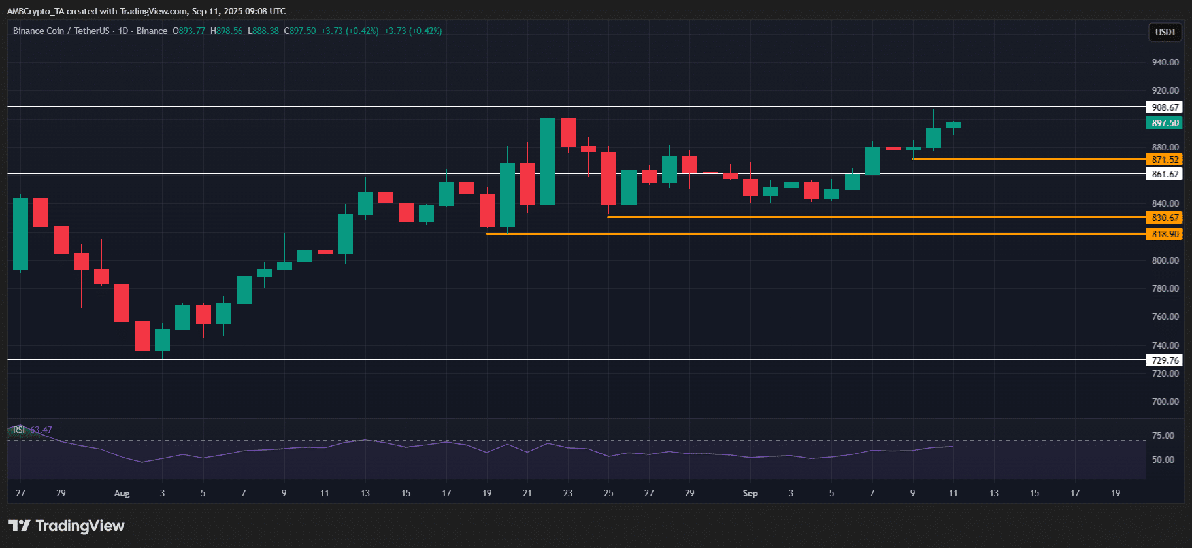Viewport: 1192px width, 548px height.
Task: Click the 908.67 resistance price label
Action: pos(1165,107)
